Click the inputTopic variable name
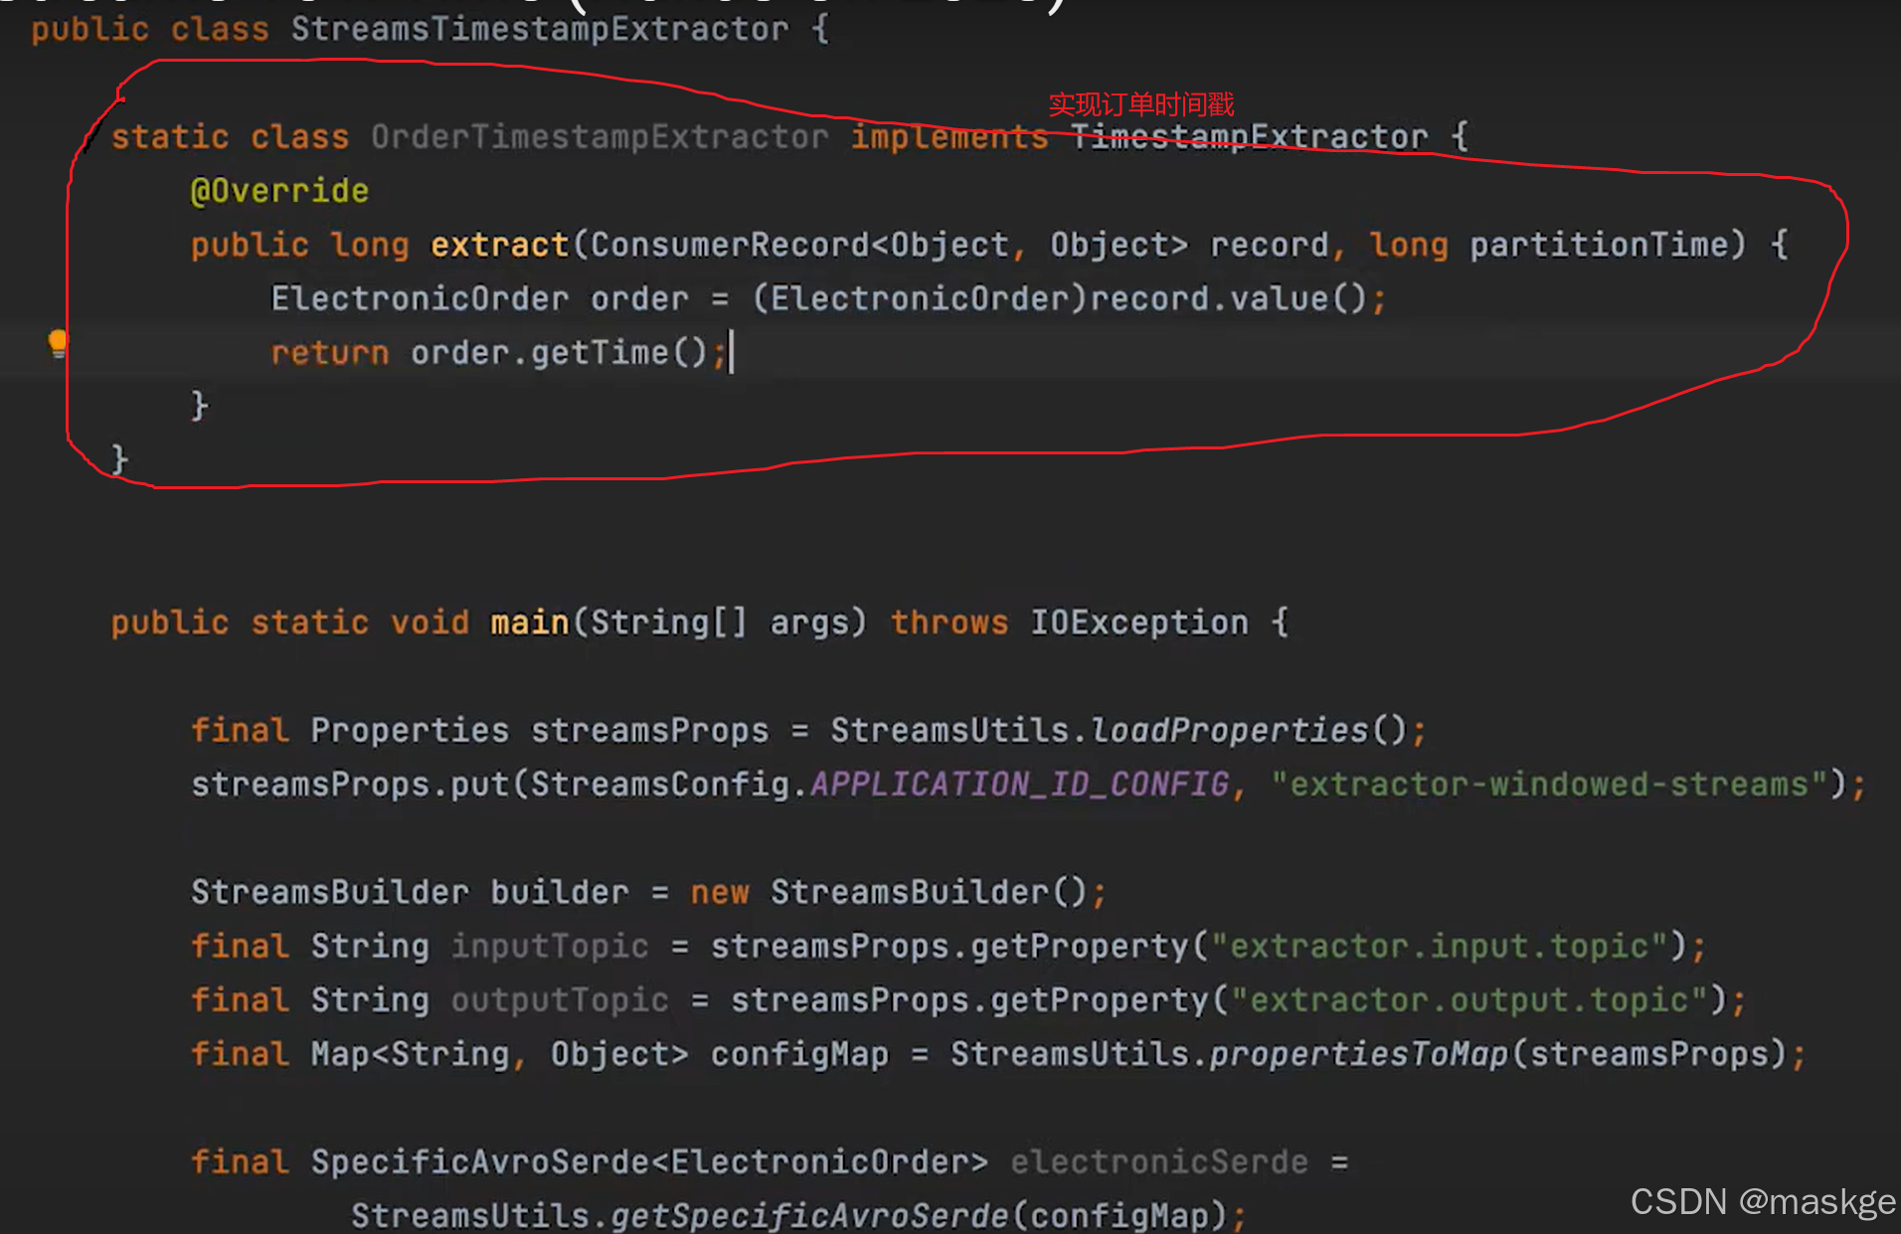Image resolution: width=1901 pixels, height=1234 pixels. [x=550, y=946]
